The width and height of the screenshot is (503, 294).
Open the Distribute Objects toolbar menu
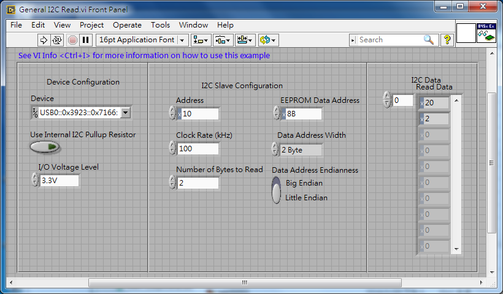coord(223,40)
